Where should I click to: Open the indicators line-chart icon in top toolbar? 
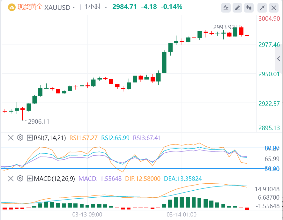point(226,8)
